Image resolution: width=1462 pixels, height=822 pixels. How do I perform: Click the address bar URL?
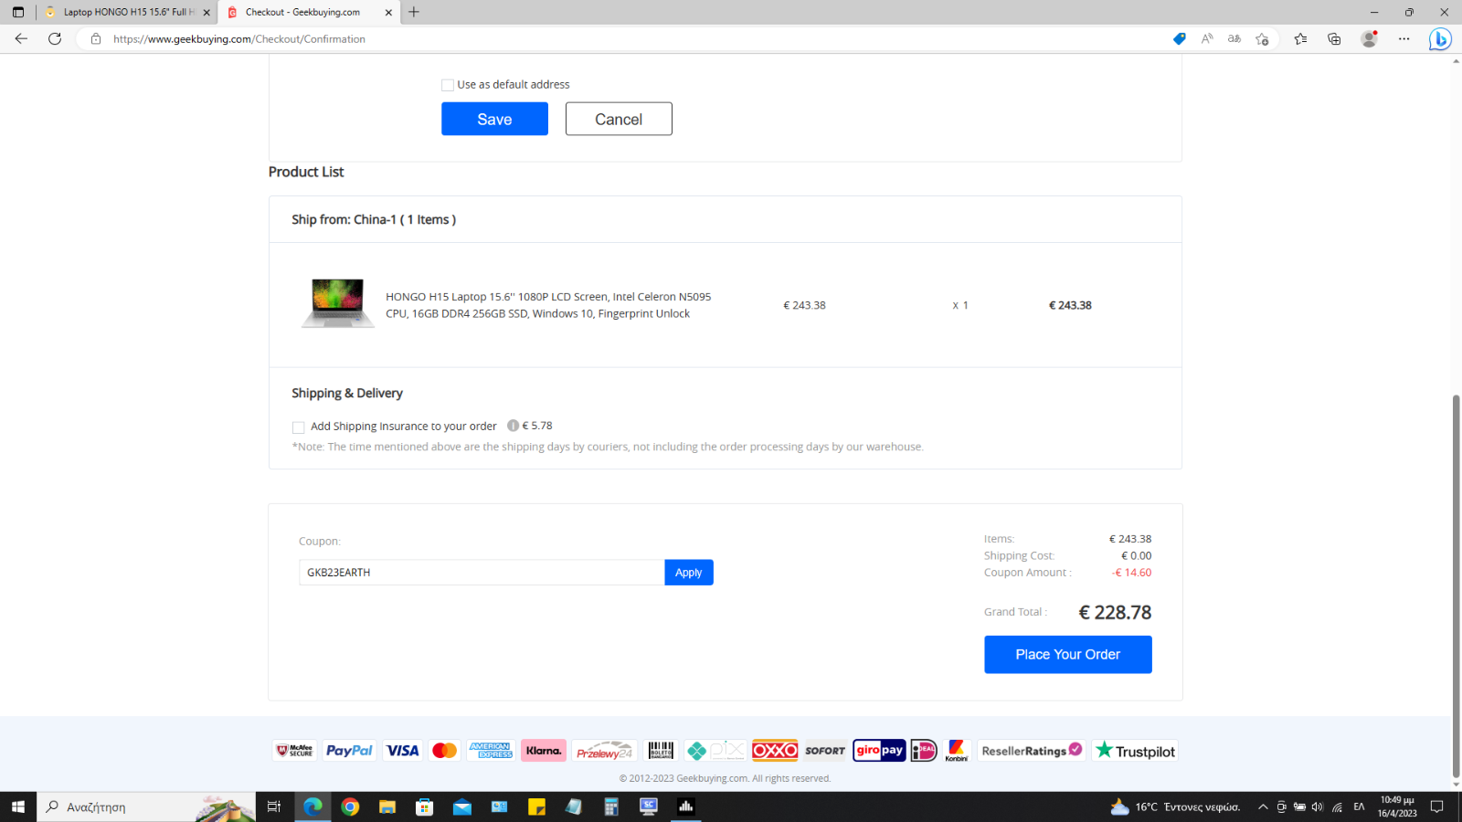tap(239, 39)
